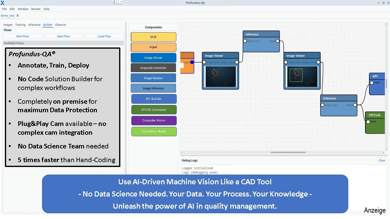Switch to the Observo tab
390x219 pixels.
coord(60,25)
